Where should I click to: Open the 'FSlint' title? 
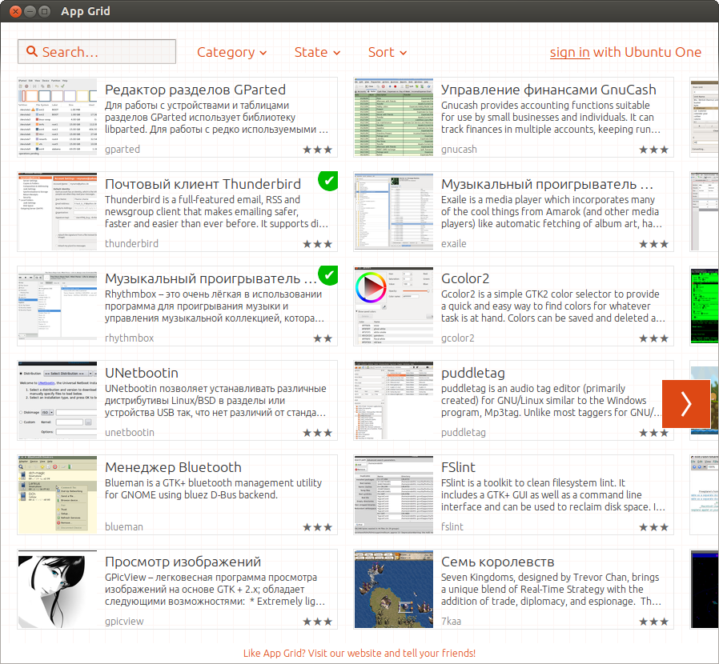(x=458, y=467)
